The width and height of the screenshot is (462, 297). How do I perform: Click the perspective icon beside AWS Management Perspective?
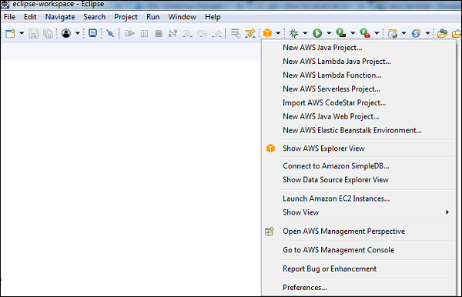point(269,232)
